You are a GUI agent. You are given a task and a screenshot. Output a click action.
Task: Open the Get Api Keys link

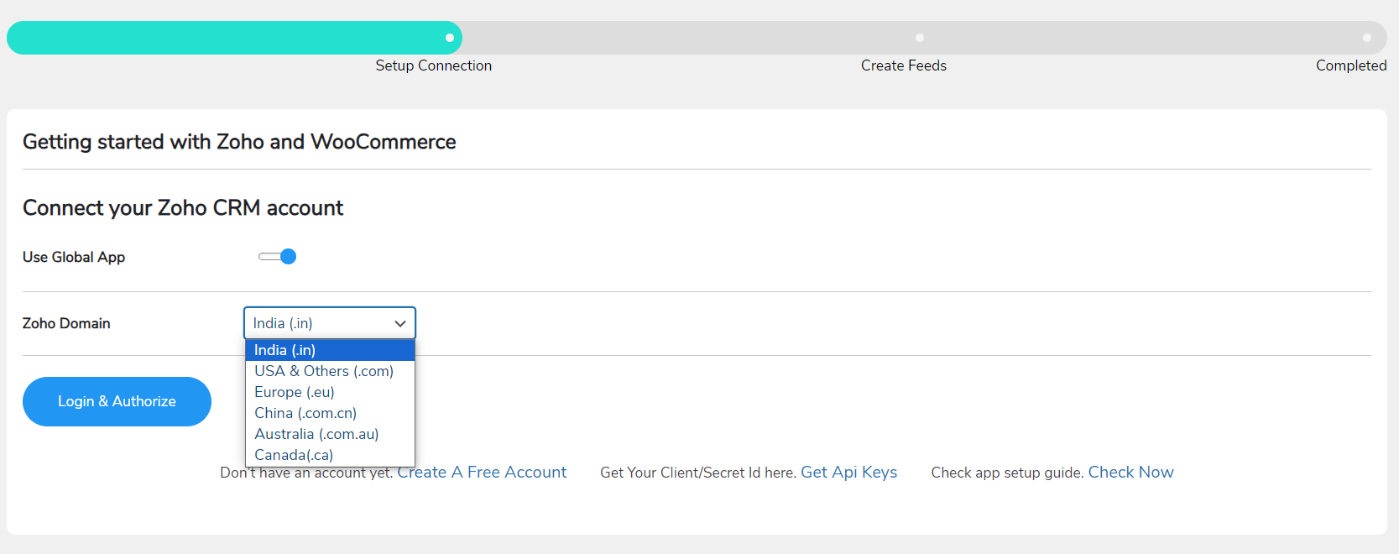(x=848, y=473)
